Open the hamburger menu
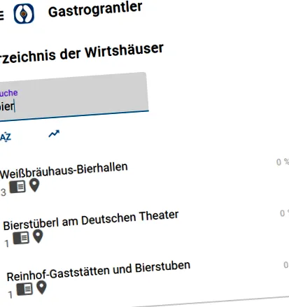Image resolution: width=289 pixels, height=307 pixels. click(x=1, y=15)
